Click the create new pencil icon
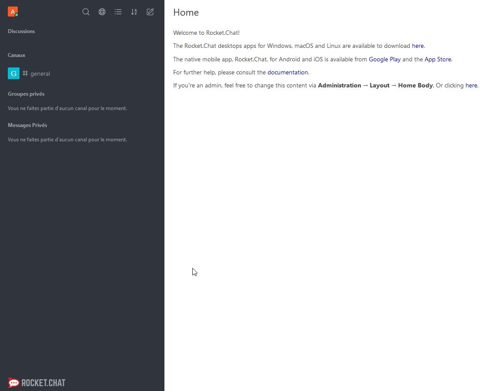 point(150,12)
